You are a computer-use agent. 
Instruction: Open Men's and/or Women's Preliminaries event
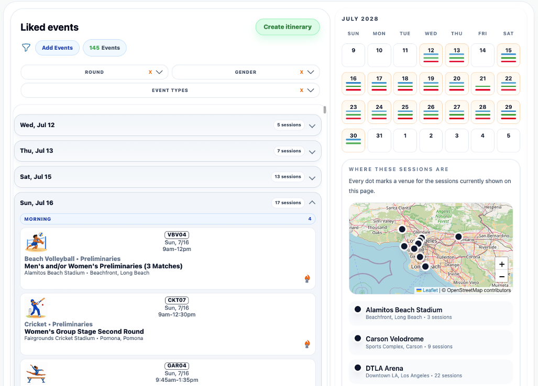coord(103,266)
